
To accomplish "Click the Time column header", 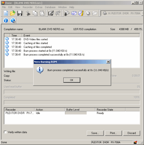I will click(16, 35).
